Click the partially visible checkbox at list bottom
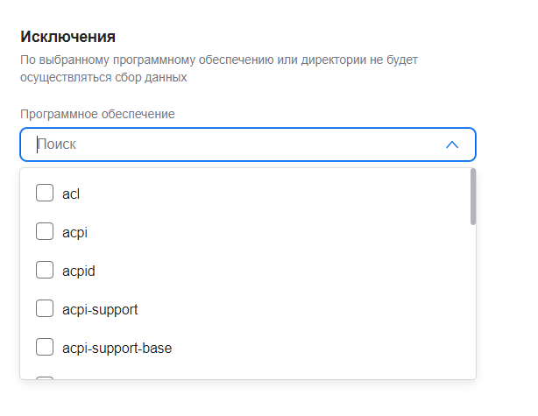 tap(45, 377)
